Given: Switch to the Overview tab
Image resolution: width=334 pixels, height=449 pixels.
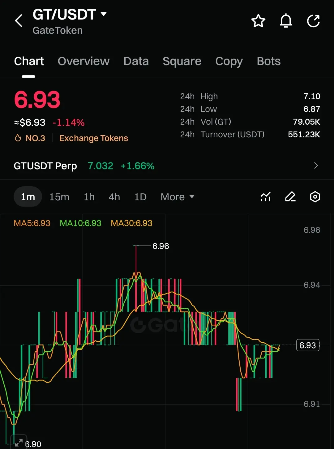Looking at the screenshot, I should 83,61.
